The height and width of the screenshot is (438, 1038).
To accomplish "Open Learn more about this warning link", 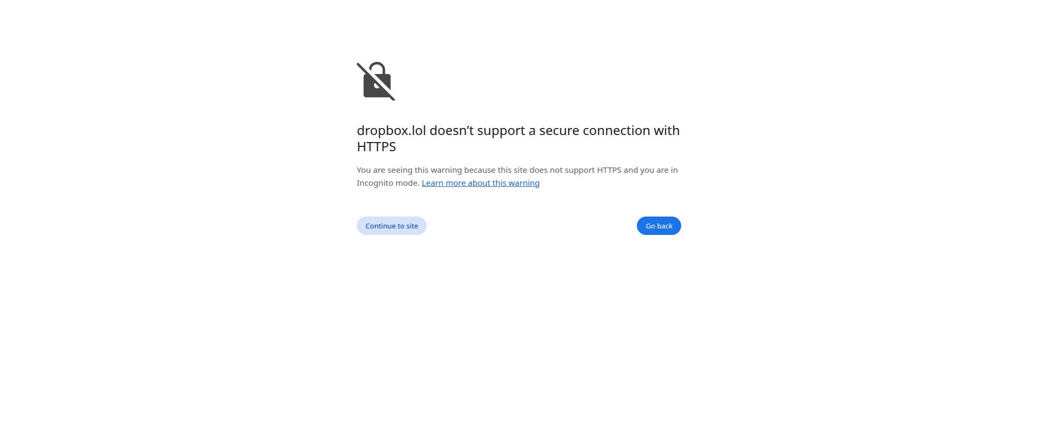I will (481, 183).
